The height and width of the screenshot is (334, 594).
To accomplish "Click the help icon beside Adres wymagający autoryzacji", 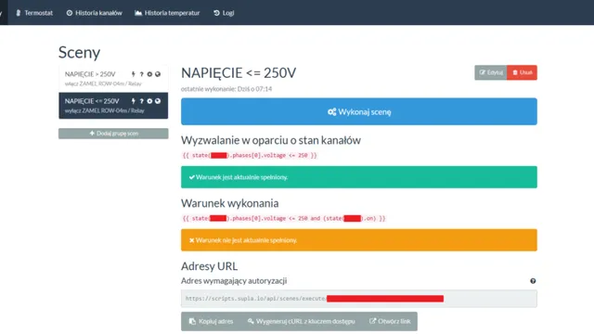I will point(533,281).
